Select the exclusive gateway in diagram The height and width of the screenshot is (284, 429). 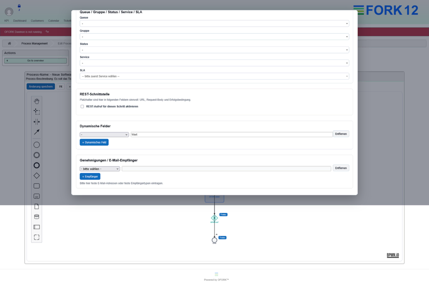coord(214,218)
